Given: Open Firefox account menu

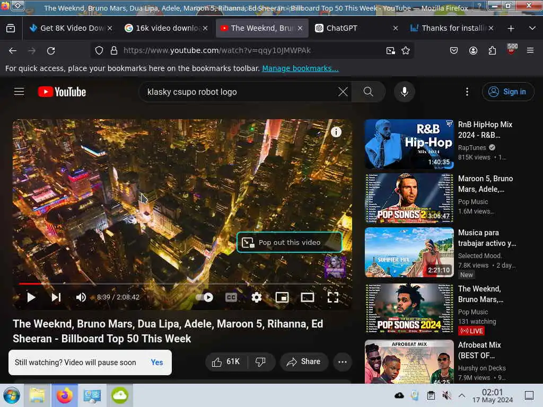Looking at the screenshot, I should click(473, 50).
